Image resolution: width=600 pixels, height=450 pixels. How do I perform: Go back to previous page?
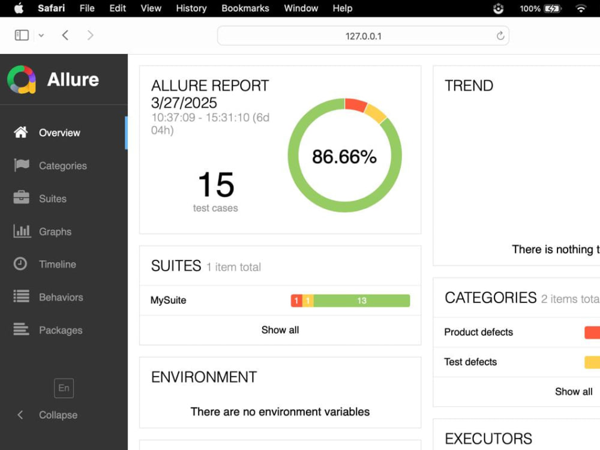point(65,35)
